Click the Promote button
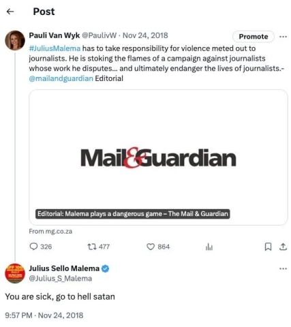Screen dimensions: 291x327 pyautogui.click(x=254, y=37)
